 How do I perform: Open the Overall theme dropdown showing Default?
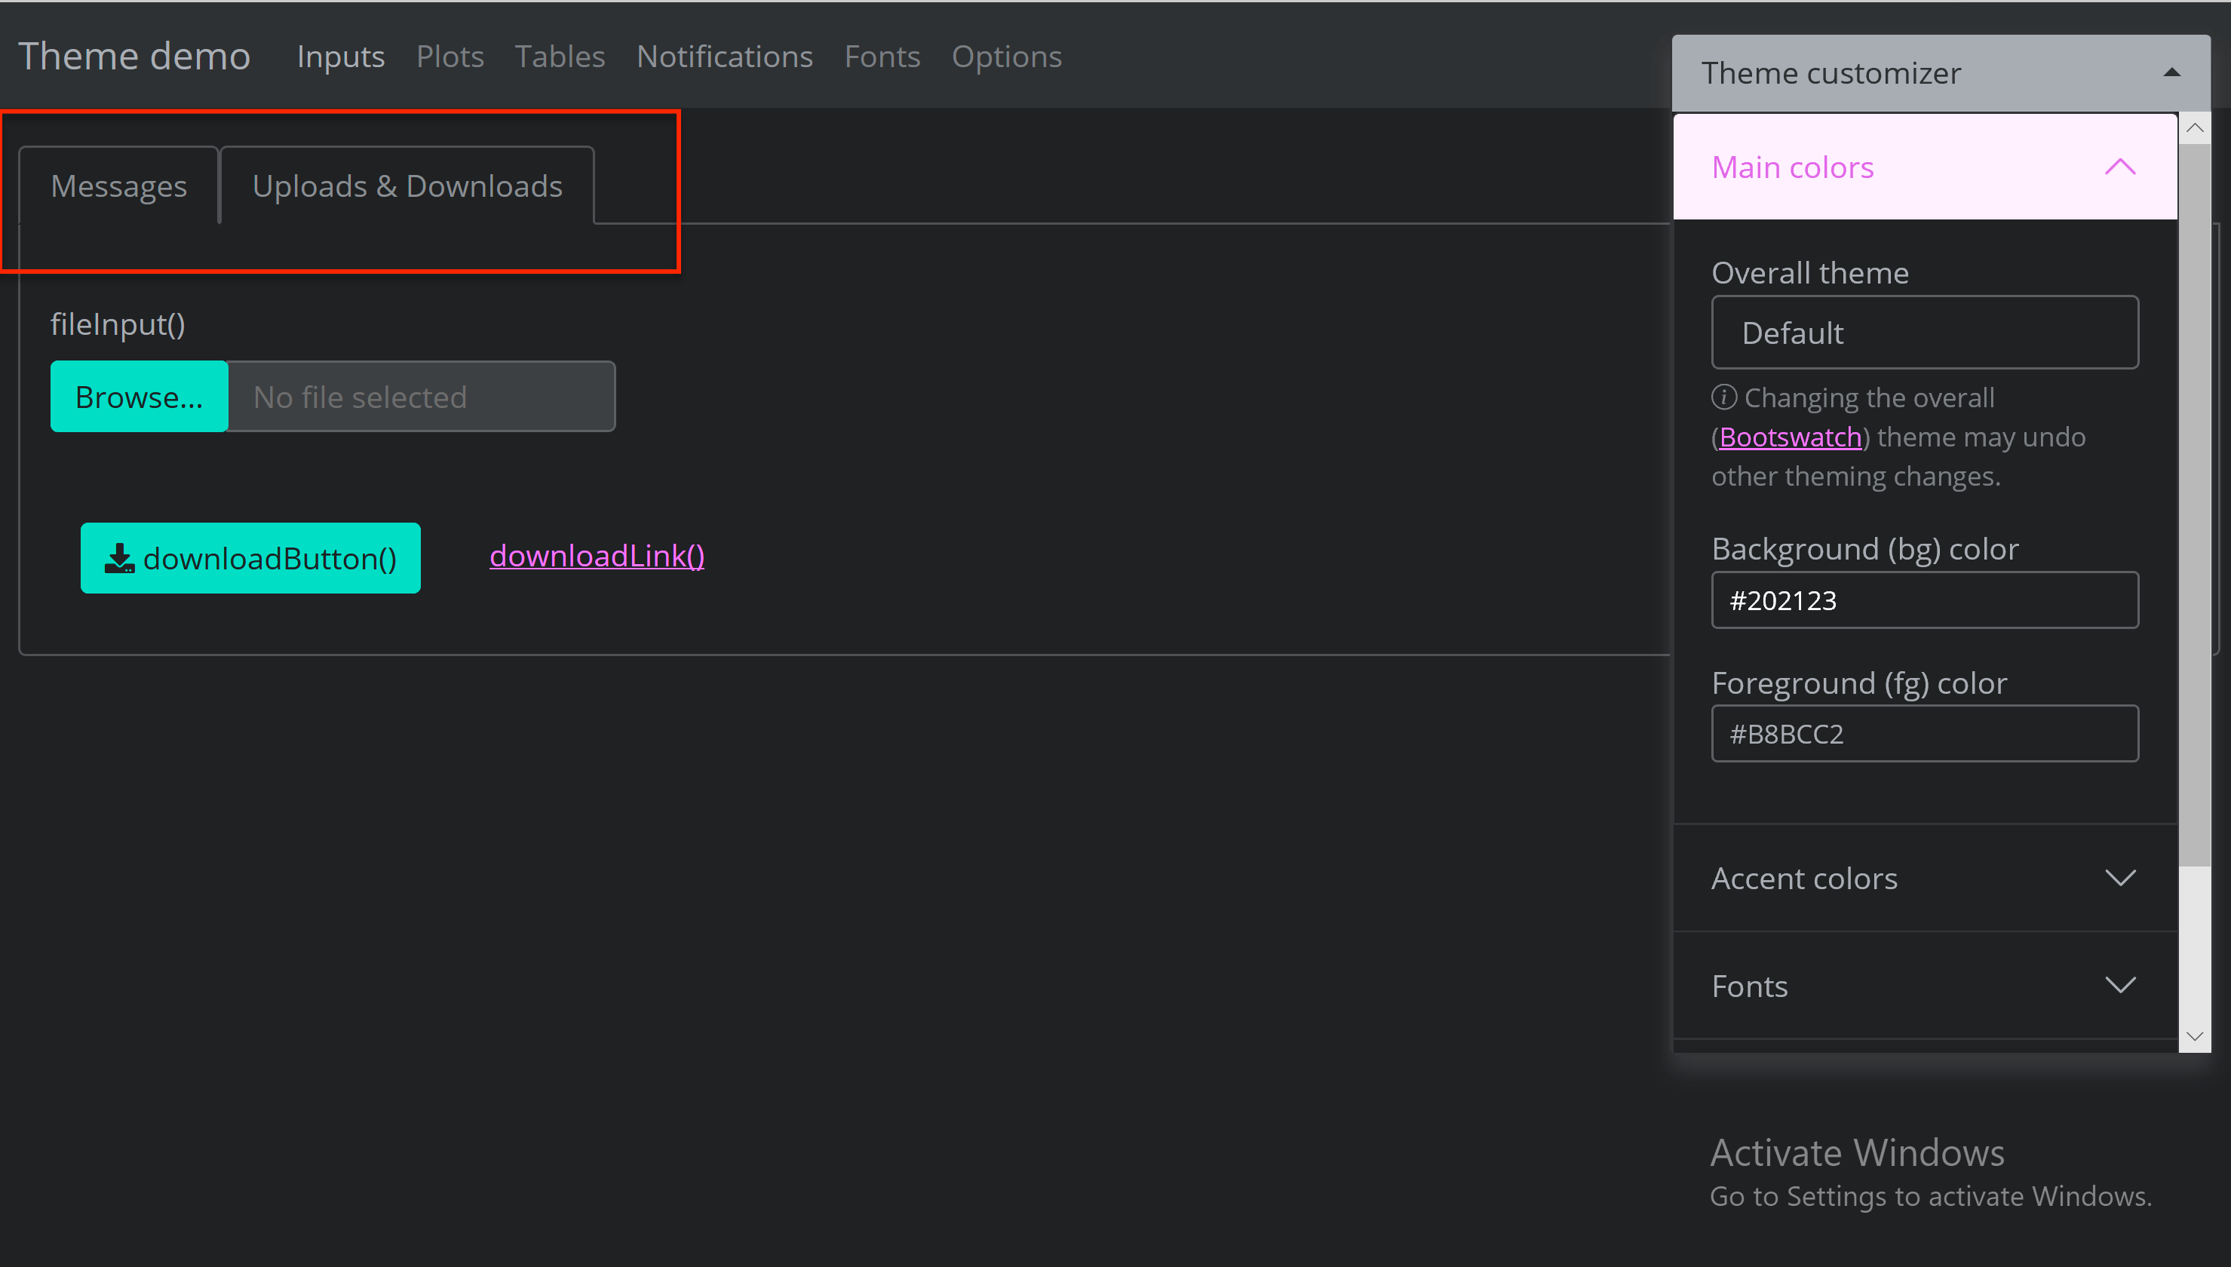point(1924,333)
